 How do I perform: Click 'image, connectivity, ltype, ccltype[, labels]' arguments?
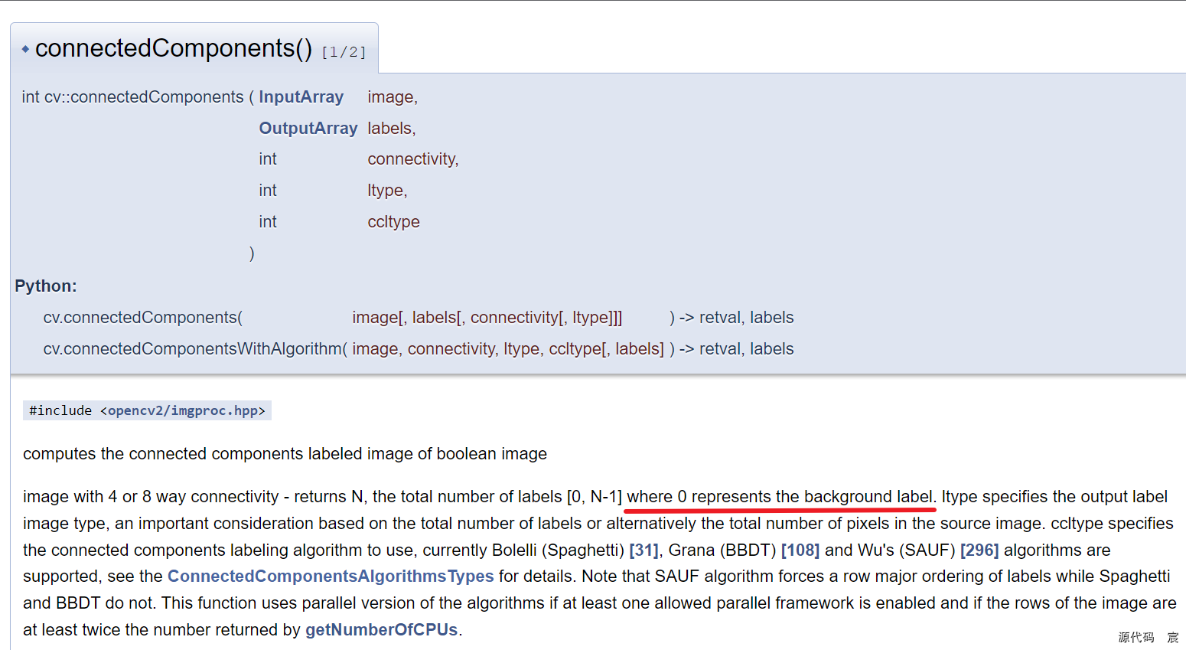(x=508, y=348)
